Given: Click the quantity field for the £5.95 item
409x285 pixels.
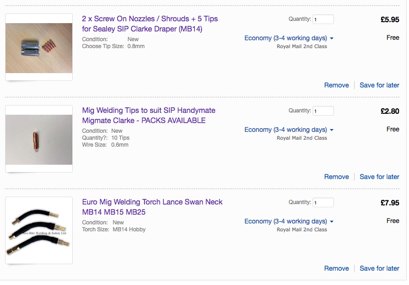Looking at the screenshot, I should [323, 19].
